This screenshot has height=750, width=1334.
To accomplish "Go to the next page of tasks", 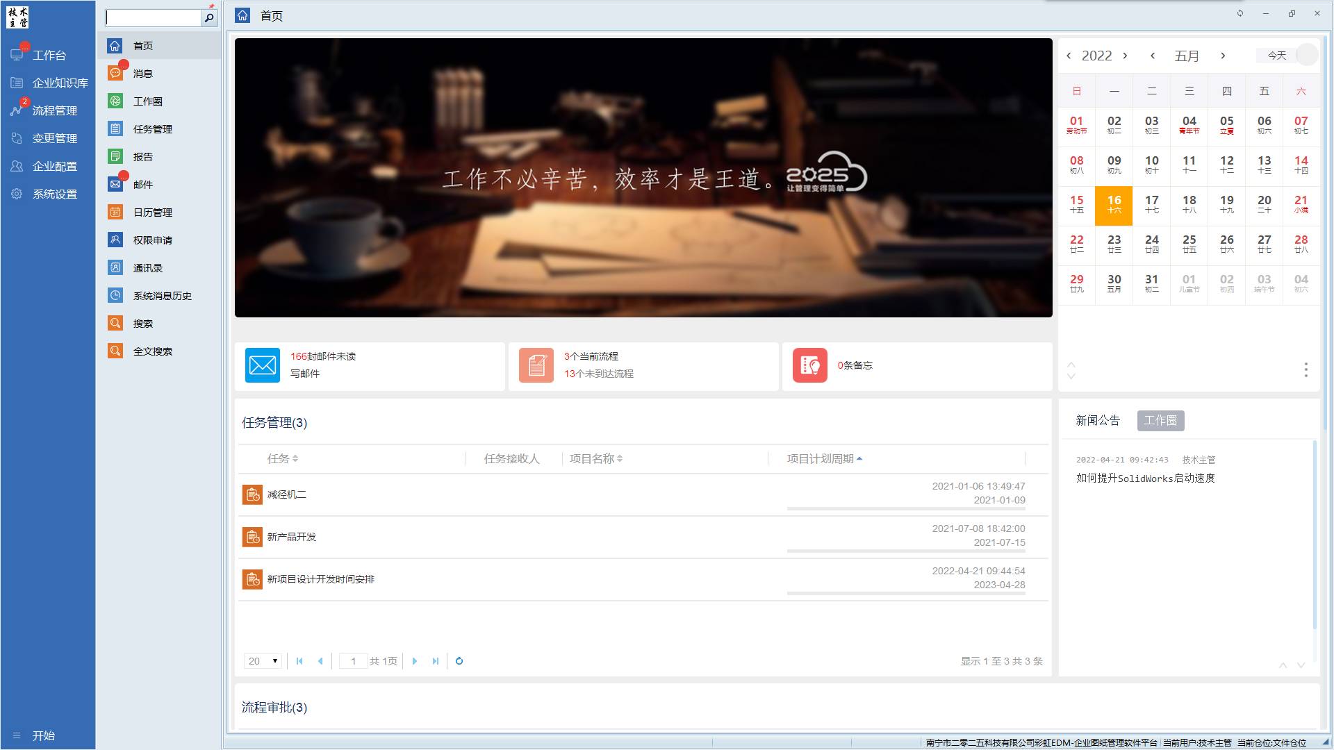I will 415,661.
